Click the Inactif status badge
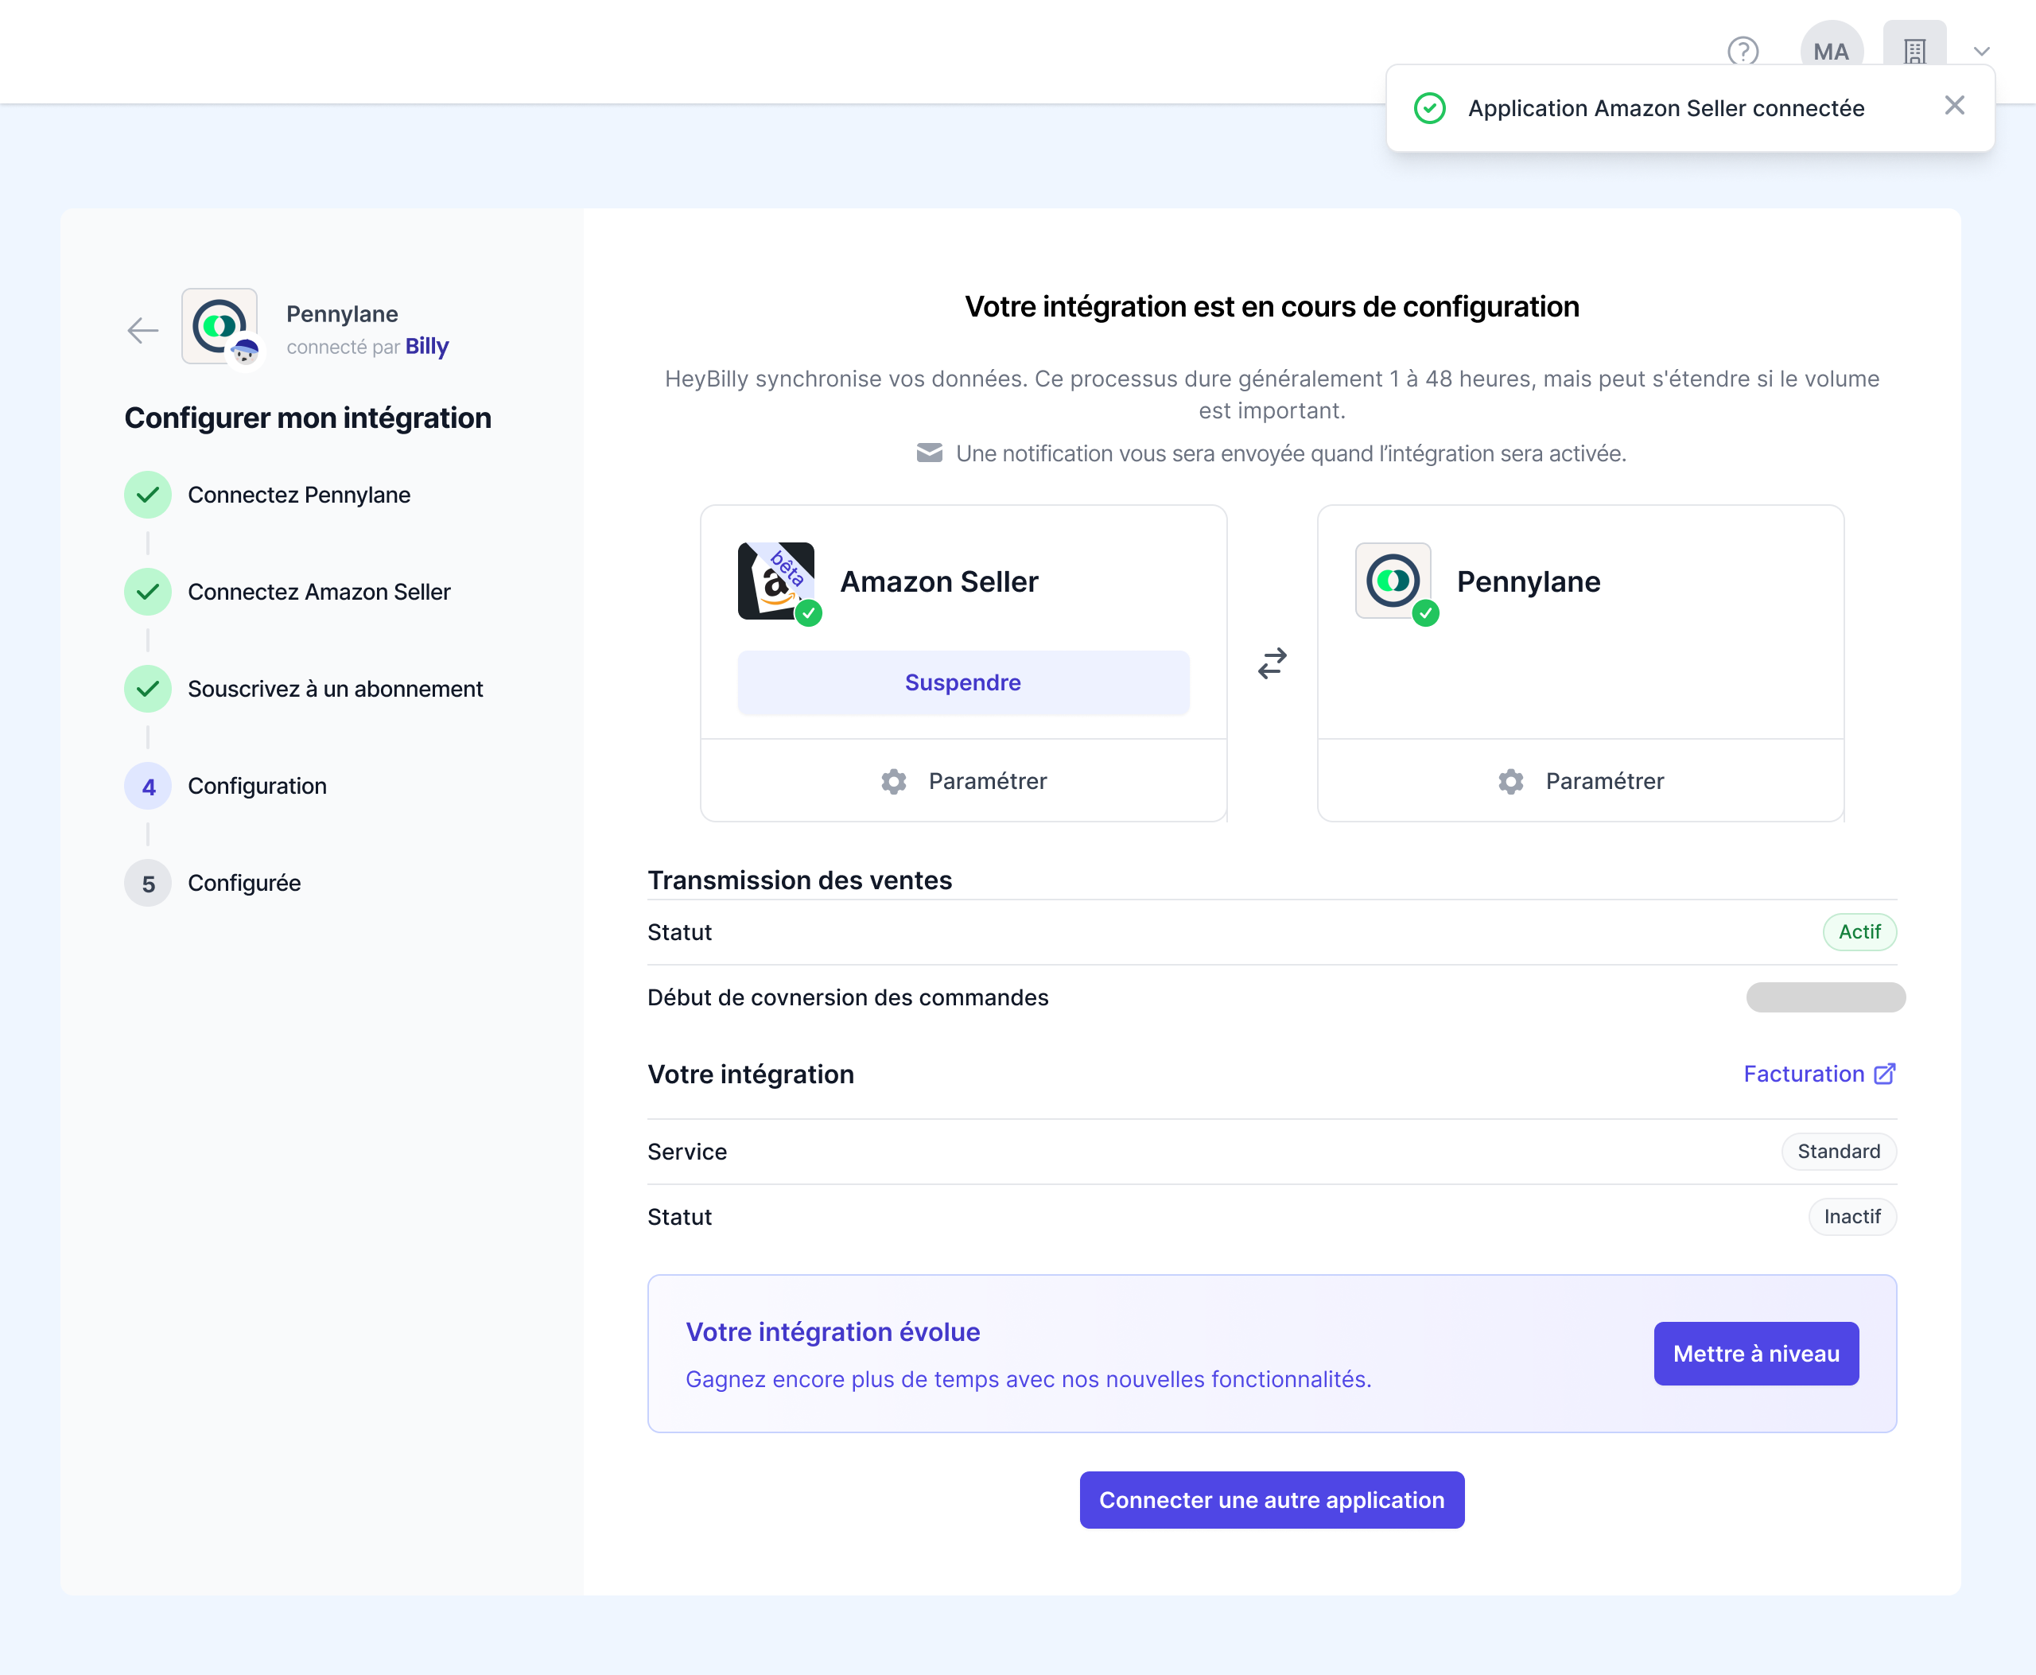Screen dimensions: 2036x1675 1851,1217
